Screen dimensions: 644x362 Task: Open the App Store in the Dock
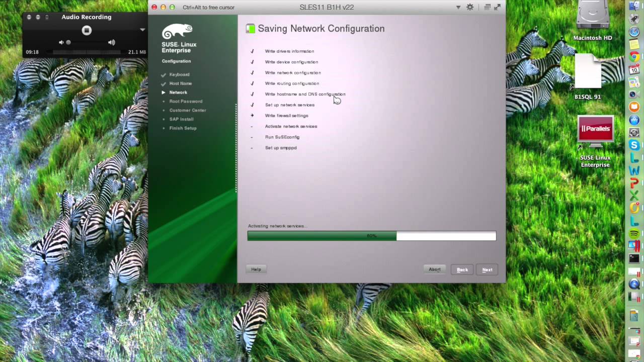click(x=634, y=120)
